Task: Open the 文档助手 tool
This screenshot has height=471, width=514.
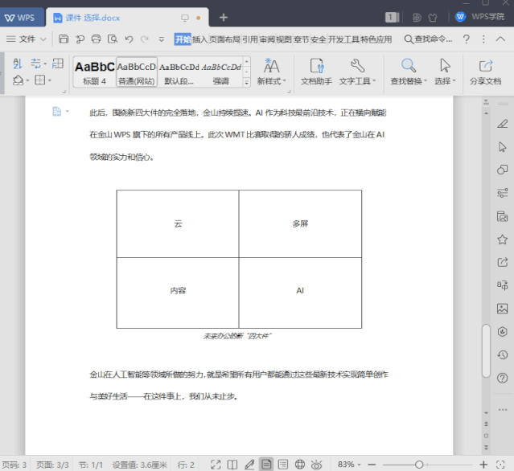Action: coord(316,72)
